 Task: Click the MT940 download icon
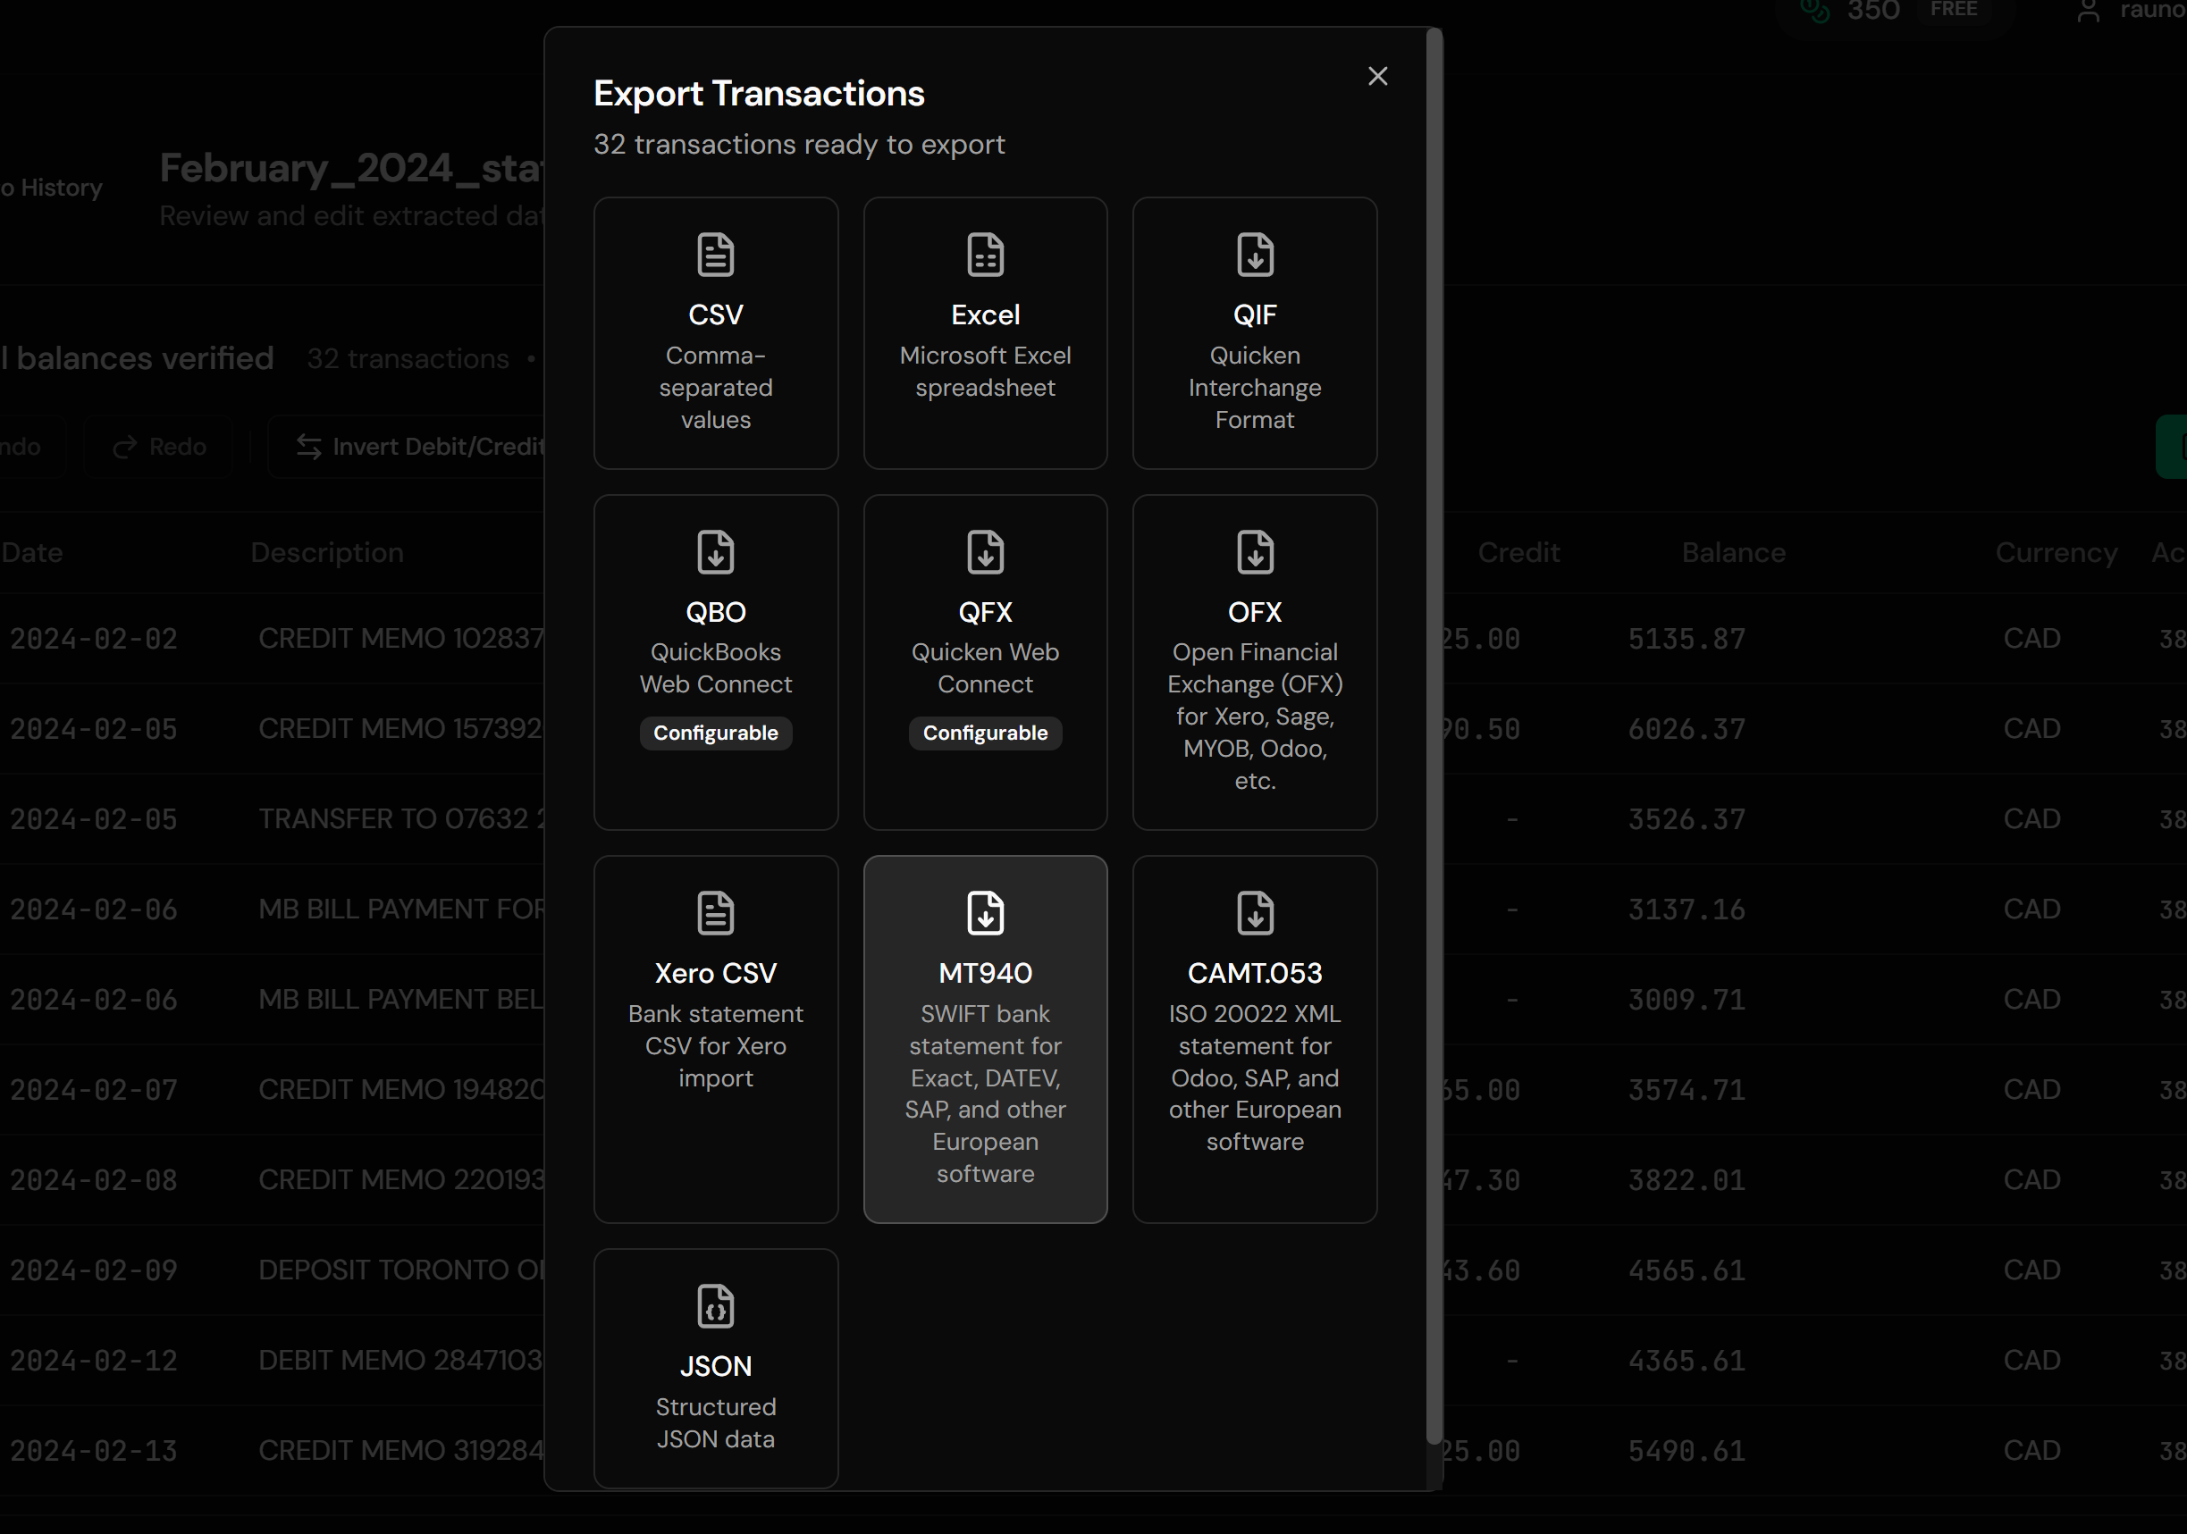click(x=985, y=913)
